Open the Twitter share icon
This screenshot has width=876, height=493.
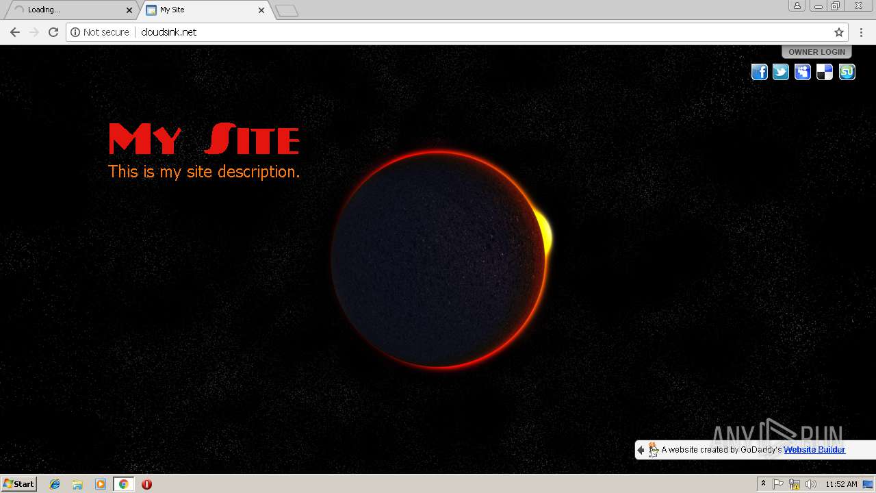tap(781, 72)
